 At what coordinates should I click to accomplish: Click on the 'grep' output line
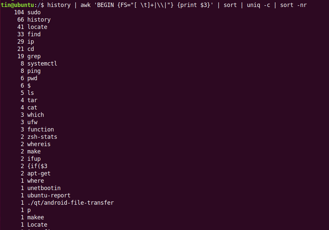pos(34,56)
